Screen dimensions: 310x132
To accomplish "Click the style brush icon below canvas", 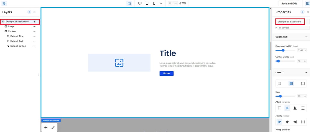I will point(53,128).
